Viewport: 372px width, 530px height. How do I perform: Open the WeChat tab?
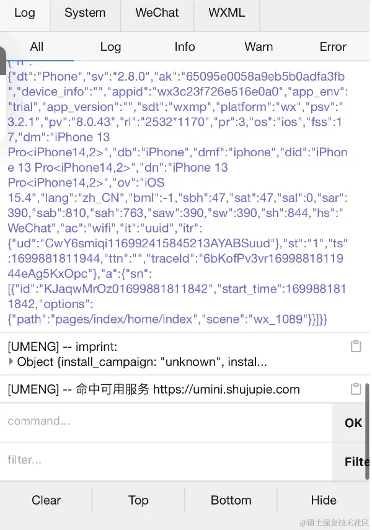click(157, 13)
